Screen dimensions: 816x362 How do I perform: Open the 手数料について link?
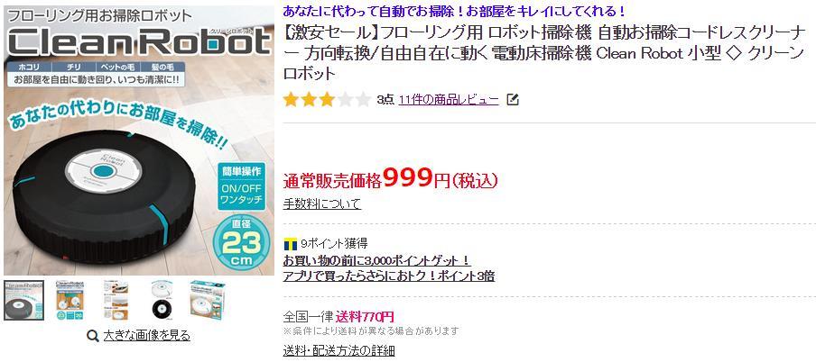[x=322, y=204]
